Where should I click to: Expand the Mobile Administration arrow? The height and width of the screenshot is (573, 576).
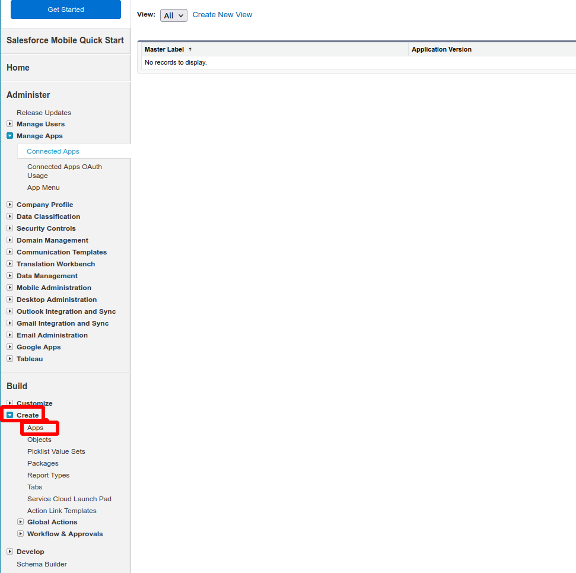click(10, 287)
